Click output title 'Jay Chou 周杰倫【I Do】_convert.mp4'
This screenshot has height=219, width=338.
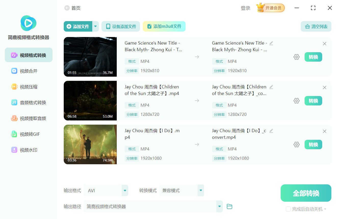click(239, 134)
